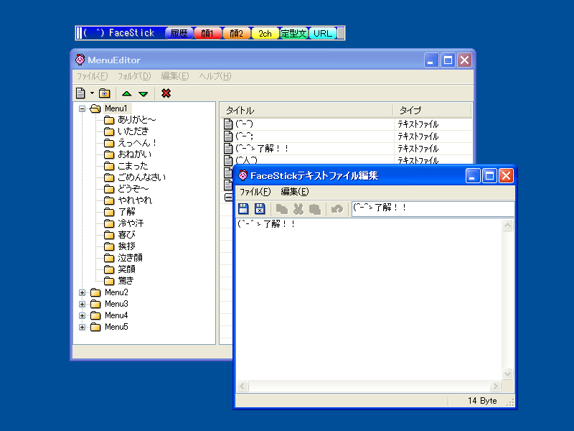This screenshot has height=431, width=574.
Task: Click the horizontal scrollbar left arrow in text editor
Action: point(243,386)
